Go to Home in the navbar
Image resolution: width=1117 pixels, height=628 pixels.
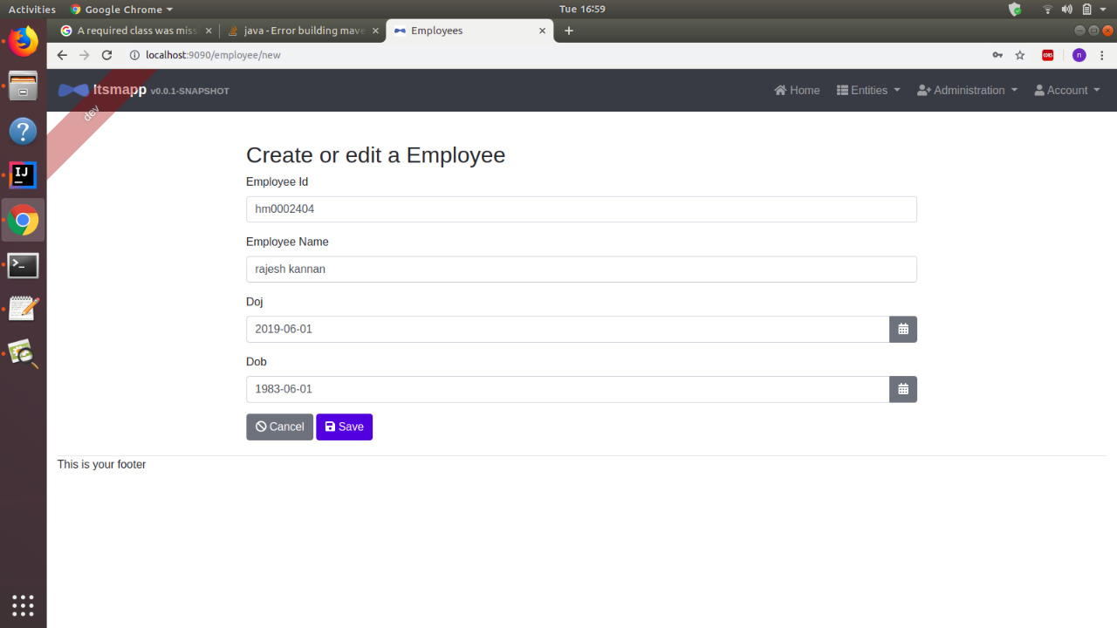(797, 90)
